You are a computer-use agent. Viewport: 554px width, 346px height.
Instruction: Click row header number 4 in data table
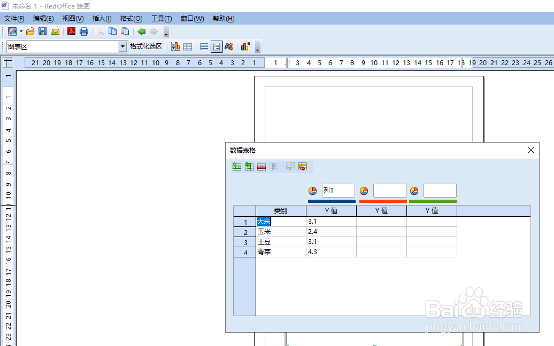[245, 252]
